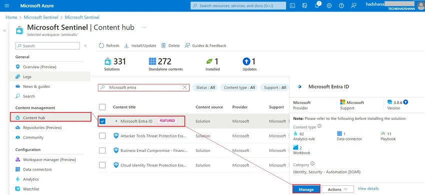Click the Business Email Compromise shield icon

coord(116,150)
